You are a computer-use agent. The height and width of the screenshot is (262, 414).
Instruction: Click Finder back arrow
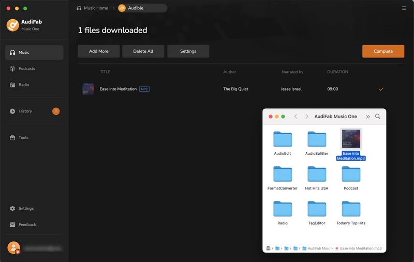(x=295, y=117)
